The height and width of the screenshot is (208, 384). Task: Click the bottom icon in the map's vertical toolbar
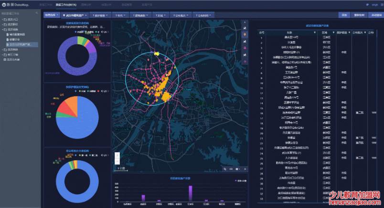pyautogui.click(x=245, y=62)
